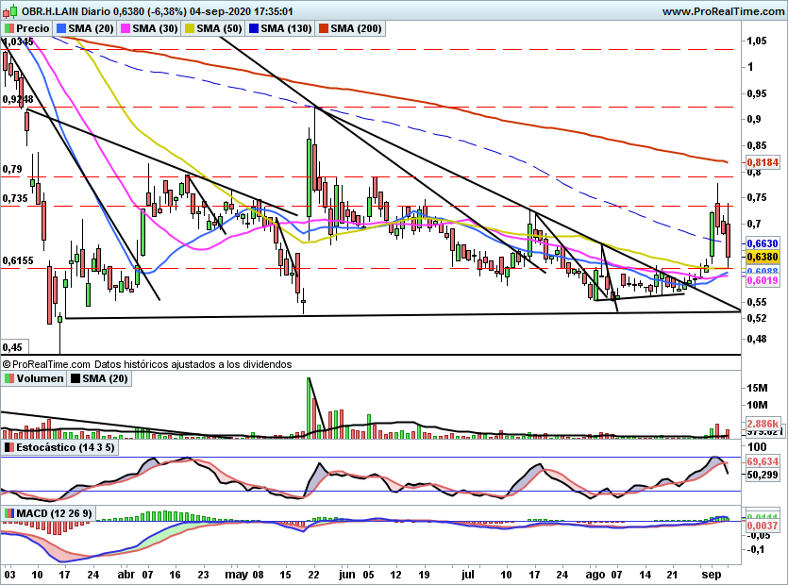This screenshot has height=585, width=788.
Task: Click the MACD indicator legend icon
Action: 8,513
